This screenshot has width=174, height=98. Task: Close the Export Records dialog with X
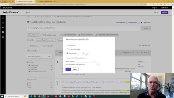coord(112,40)
